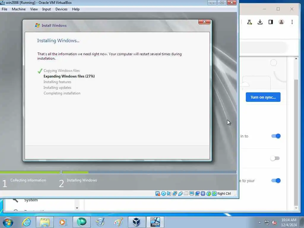The height and width of the screenshot is (228, 304).
Task: Launch Internet Explorer from the taskbar
Action: (26, 222)
